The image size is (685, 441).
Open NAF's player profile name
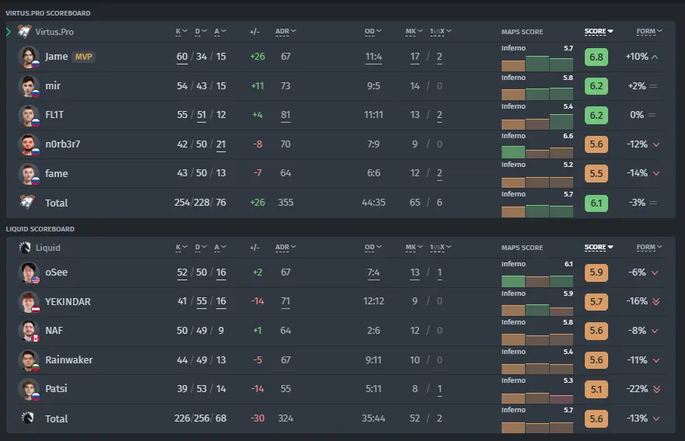click(54, 331)
